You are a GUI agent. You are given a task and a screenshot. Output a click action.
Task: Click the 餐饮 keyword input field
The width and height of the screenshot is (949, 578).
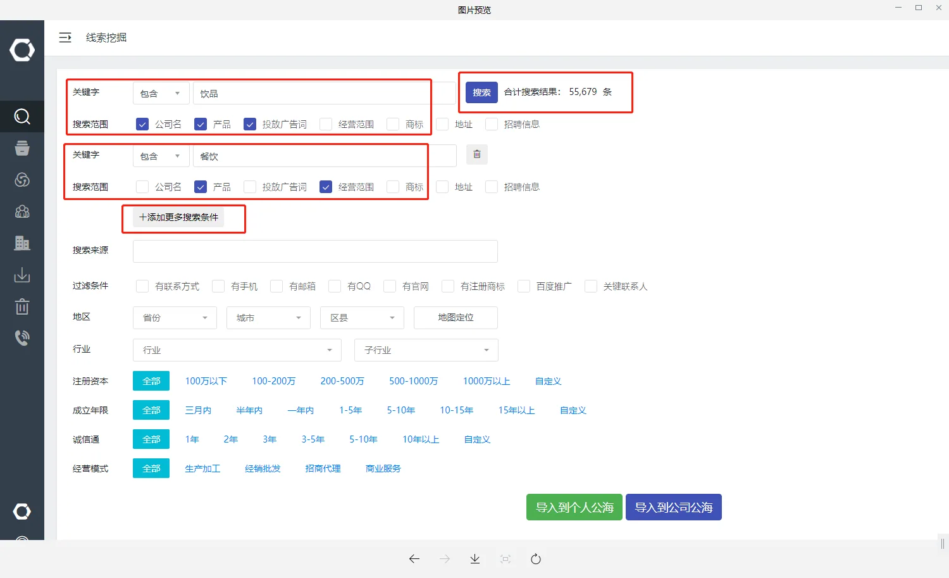point(325,156)
